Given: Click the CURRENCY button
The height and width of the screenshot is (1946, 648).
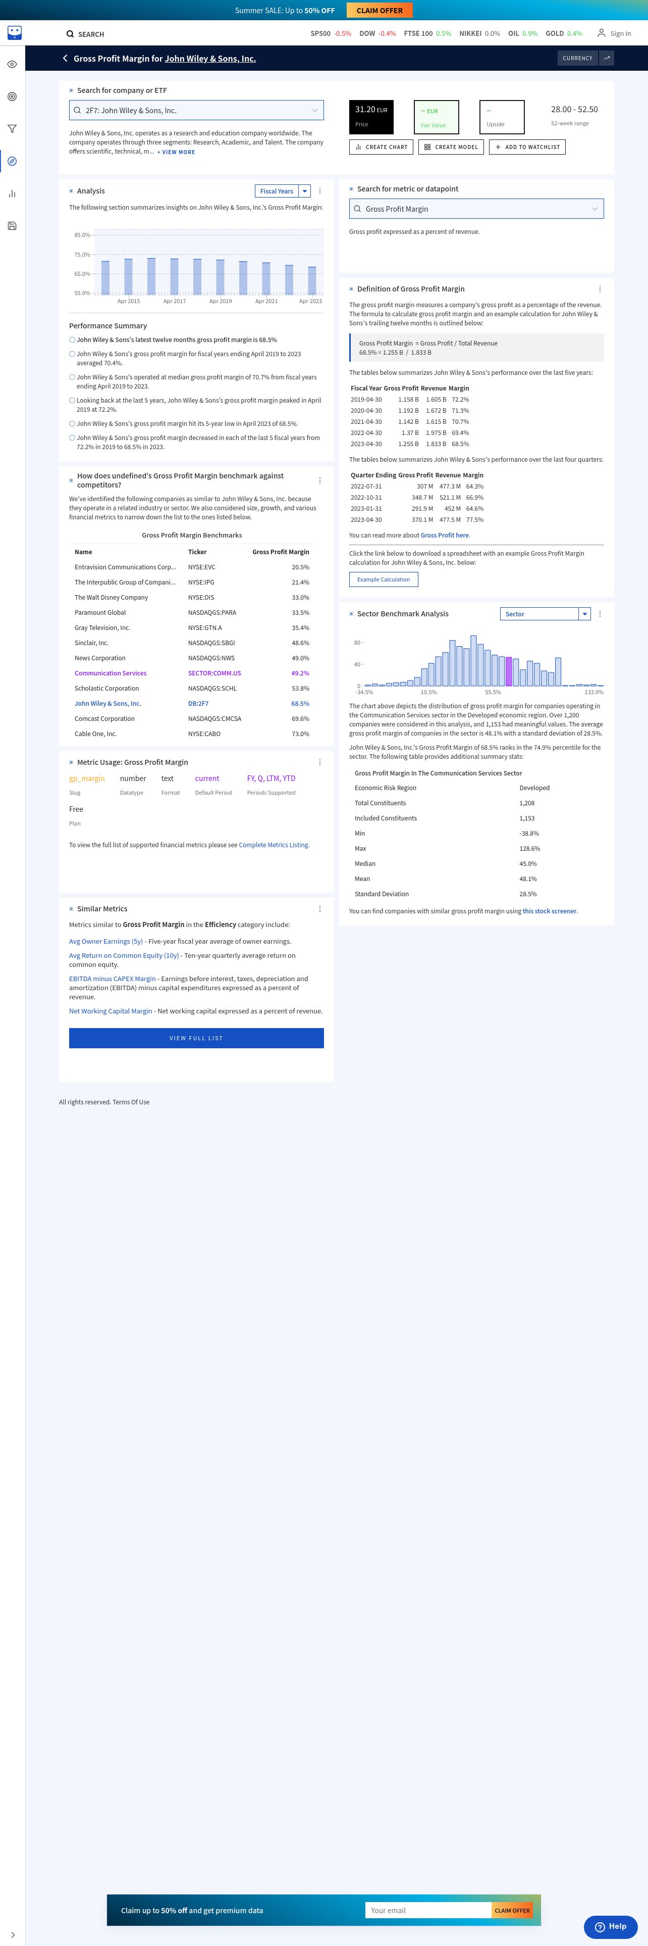Looking at the screenshot, I should tap(578, 58).
